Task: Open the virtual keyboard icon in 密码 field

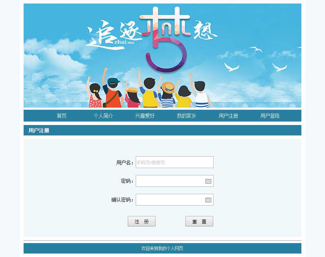Action: pyautogui.click(x=208, y=181)
